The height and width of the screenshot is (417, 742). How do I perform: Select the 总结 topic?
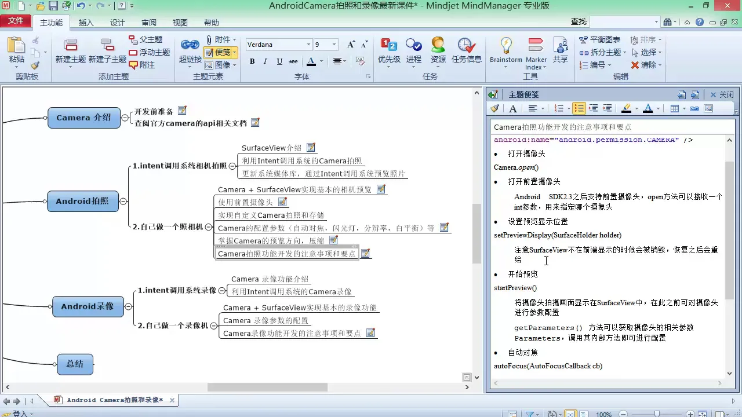(75, 364)
